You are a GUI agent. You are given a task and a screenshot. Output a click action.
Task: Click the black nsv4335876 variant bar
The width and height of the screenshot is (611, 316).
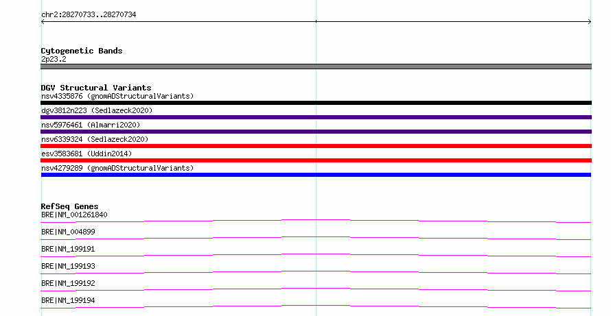(316, 103)
